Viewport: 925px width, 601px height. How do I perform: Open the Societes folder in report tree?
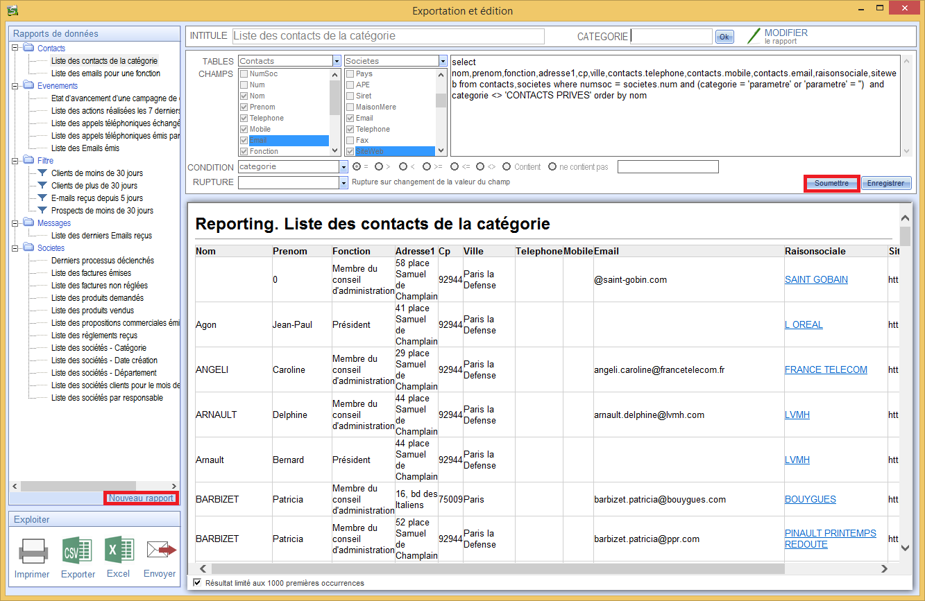tap(51, 248)
